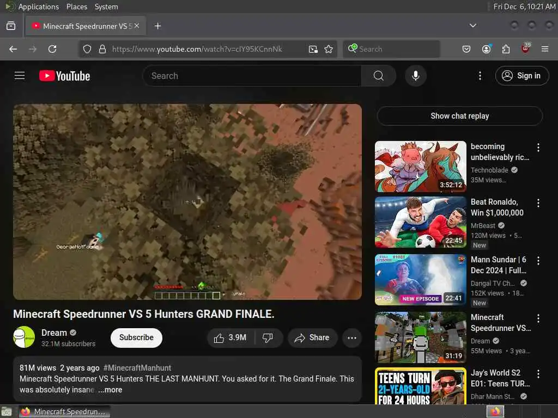
Task: Click the Firefox workspace switcher icon
Action: (495, 411)
